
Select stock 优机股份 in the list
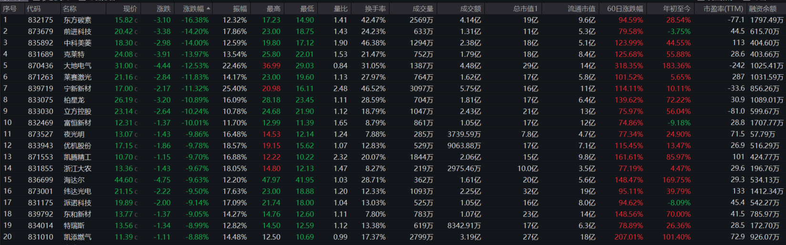pos(78,146)
